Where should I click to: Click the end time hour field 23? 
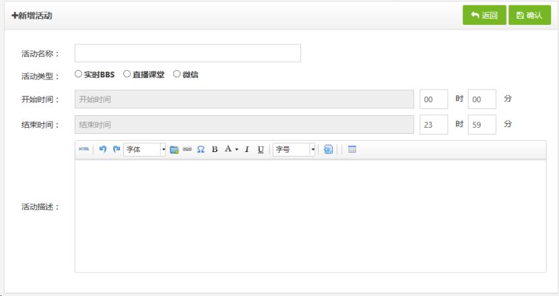[x=434, y=124]
